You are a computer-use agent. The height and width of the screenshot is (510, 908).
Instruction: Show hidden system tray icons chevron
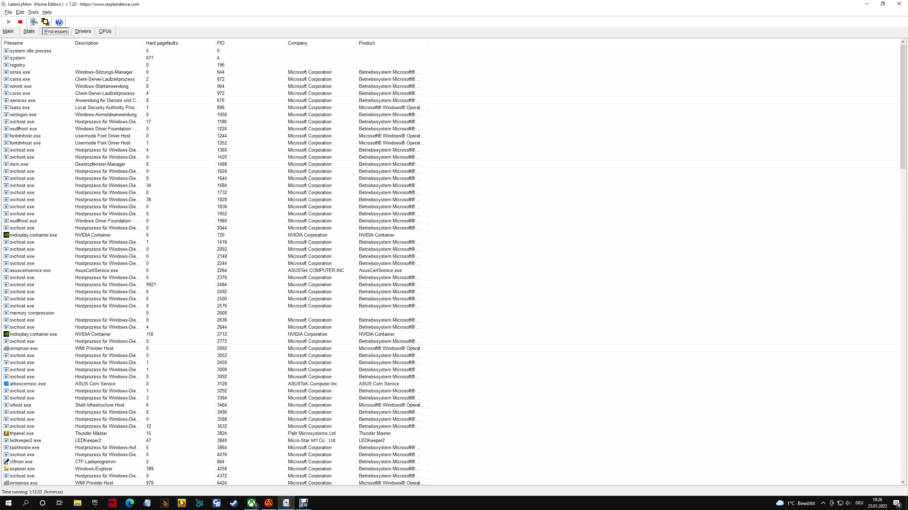(823, 503)
